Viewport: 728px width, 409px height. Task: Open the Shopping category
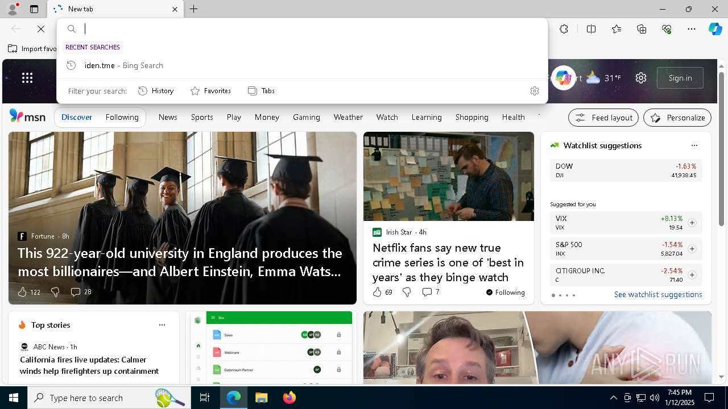click(x=472, y=117)
